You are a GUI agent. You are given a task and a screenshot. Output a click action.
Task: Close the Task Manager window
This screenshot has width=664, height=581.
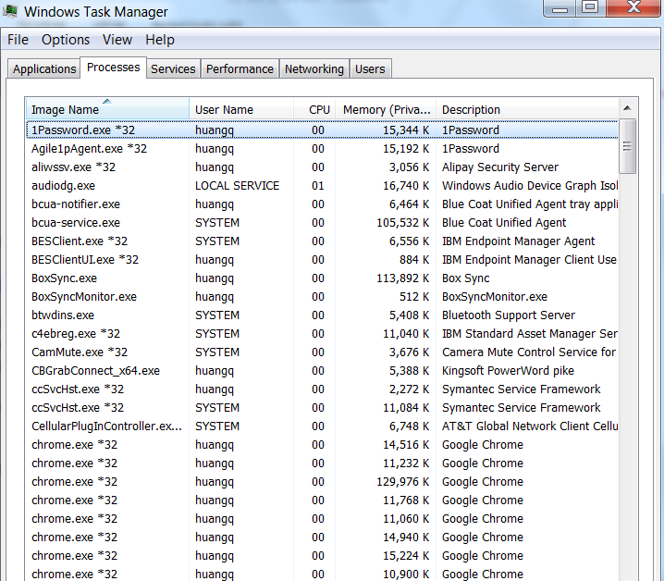pyautogui.click(x=633, y=7)
